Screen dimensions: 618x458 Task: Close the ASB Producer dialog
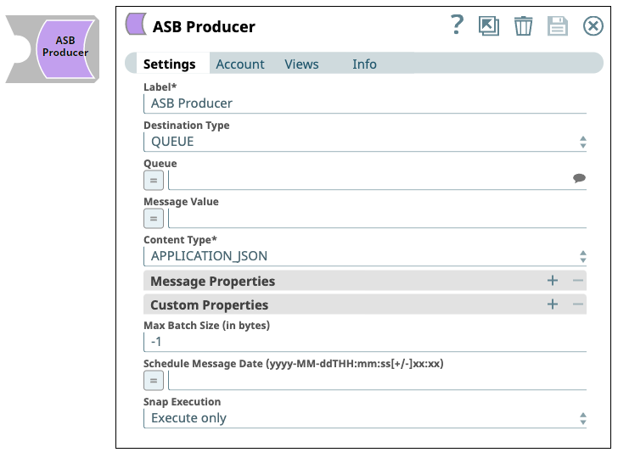pos(593,26)
